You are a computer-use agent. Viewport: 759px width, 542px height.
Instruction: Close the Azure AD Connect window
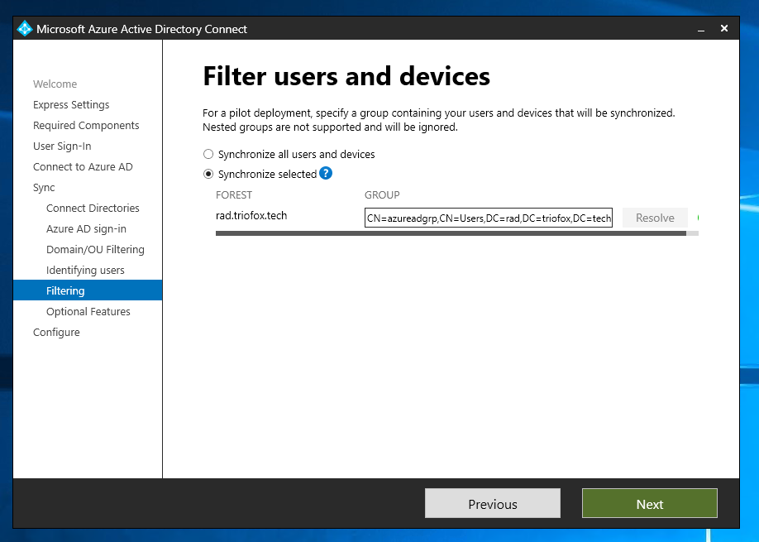(724, 29)
